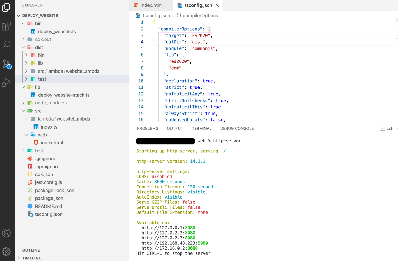
Task: Open the DEBUG CONSOLE panel tab
Action: tap(237, 128)
